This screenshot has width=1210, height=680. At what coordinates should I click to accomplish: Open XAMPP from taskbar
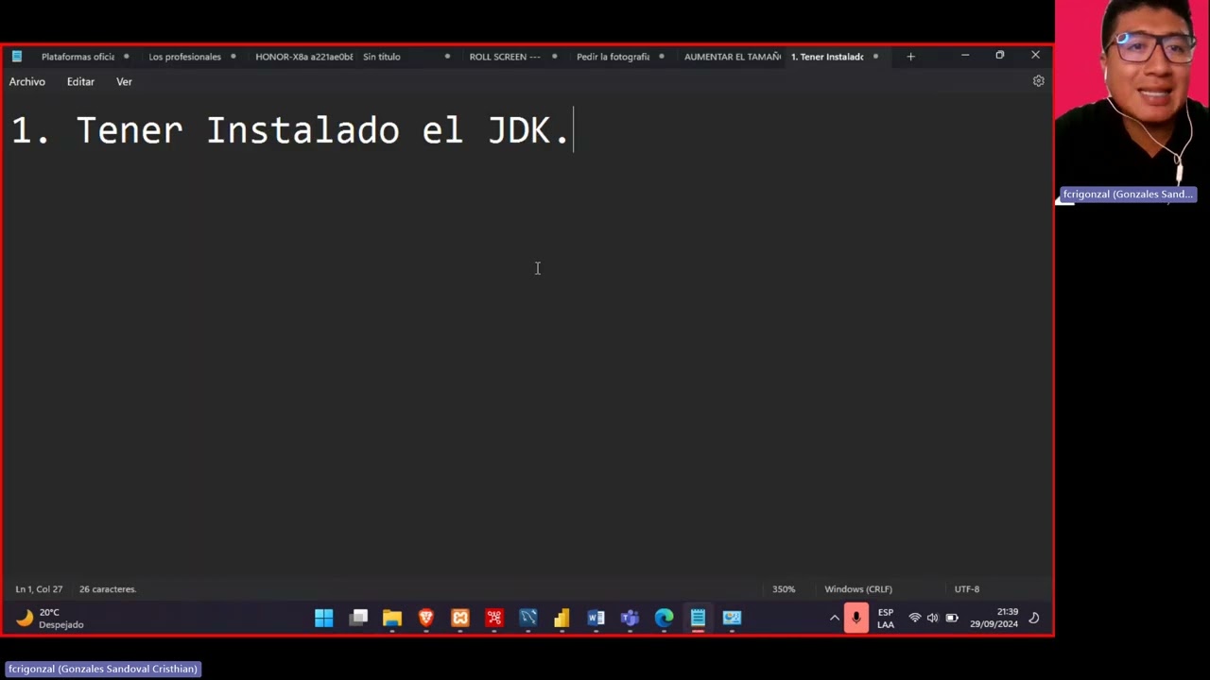pos(460,619)
